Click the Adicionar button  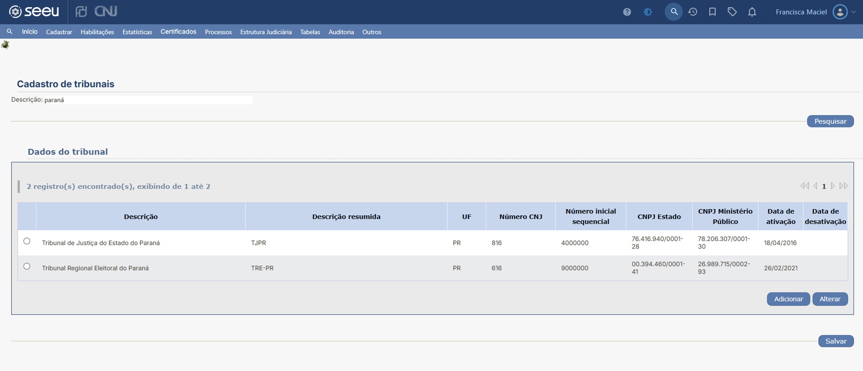(788, 299)
